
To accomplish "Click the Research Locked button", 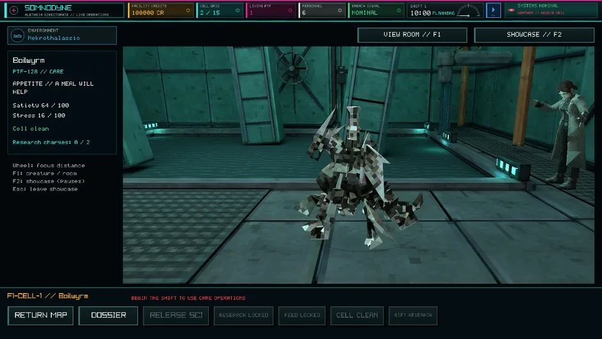I will [243, 315].
